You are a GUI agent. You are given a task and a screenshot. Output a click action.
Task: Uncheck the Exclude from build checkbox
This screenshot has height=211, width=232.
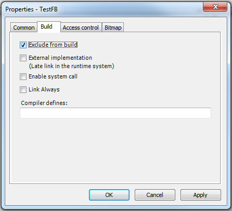(x=23, y=45)
